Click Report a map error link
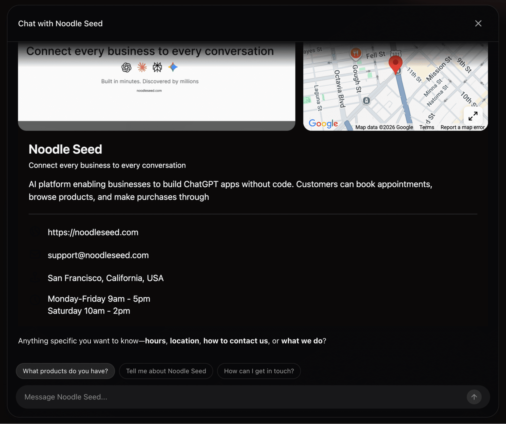506x424 pixels. pyautogui.click(x=462, y=127)
